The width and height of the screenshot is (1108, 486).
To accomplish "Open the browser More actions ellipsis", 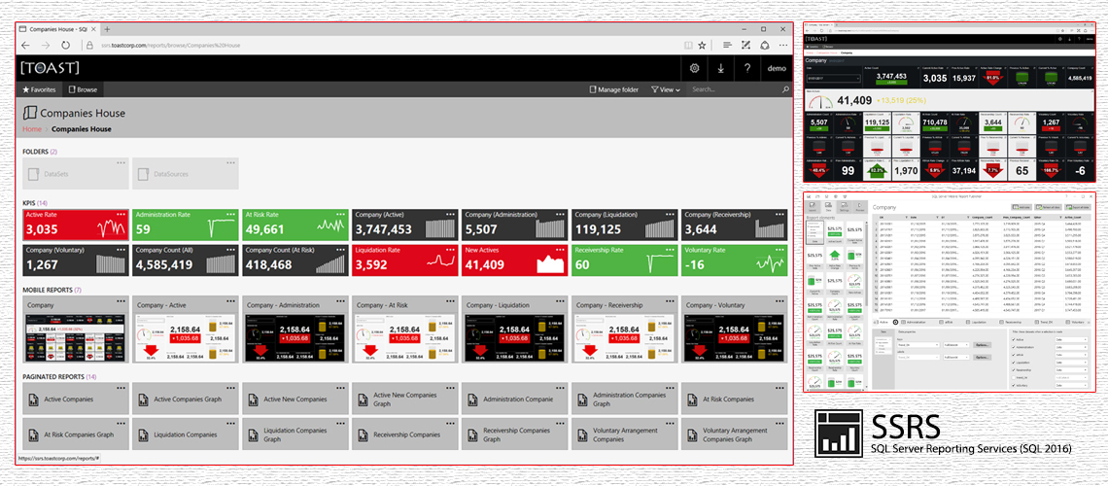I will pyautogui.click(x=782, y=45).
